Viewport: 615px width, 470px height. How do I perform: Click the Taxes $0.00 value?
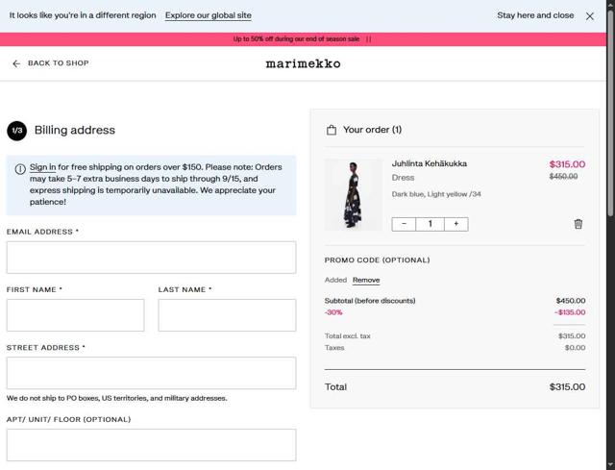coord(575,348)
